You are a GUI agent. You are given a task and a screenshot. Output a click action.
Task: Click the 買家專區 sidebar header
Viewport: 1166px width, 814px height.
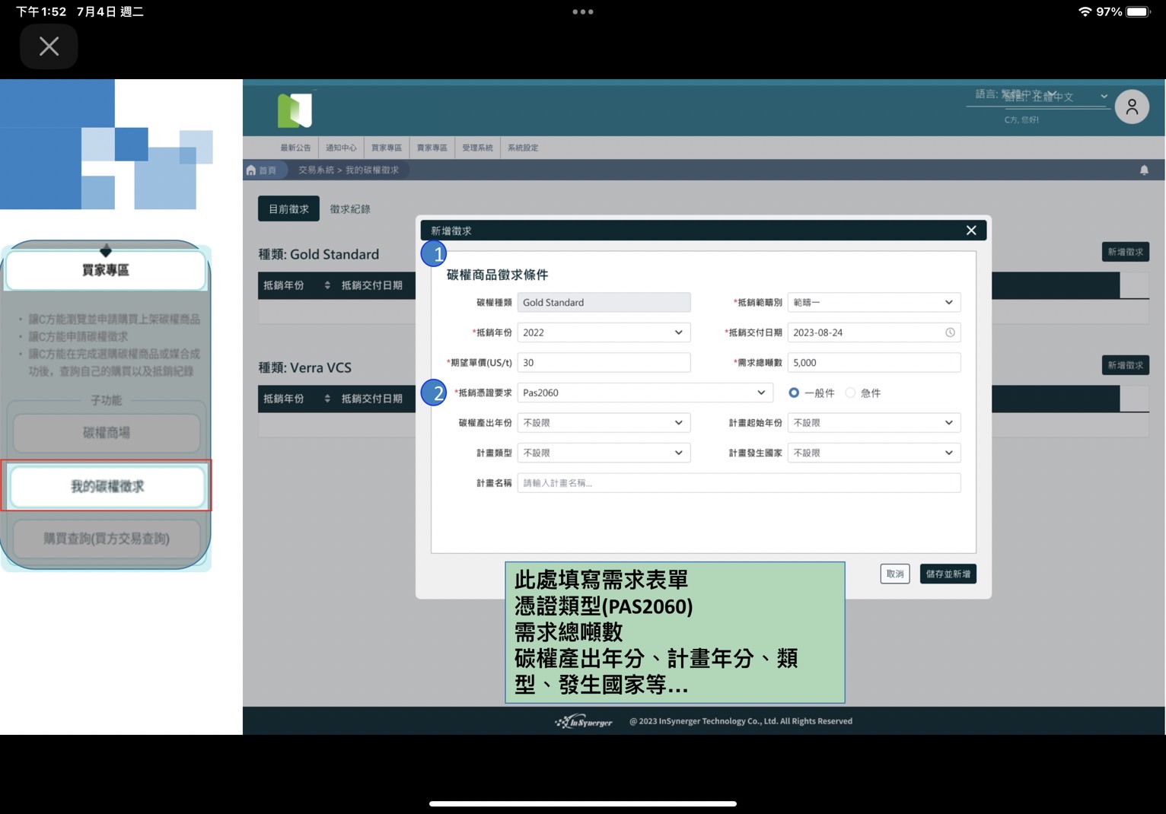[x=106, y=270]
